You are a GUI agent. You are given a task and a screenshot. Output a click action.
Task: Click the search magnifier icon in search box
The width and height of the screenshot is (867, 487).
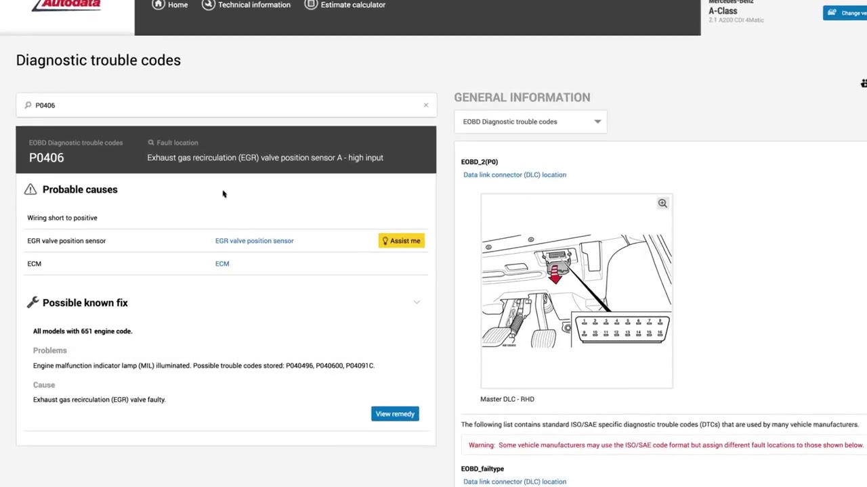28,105
